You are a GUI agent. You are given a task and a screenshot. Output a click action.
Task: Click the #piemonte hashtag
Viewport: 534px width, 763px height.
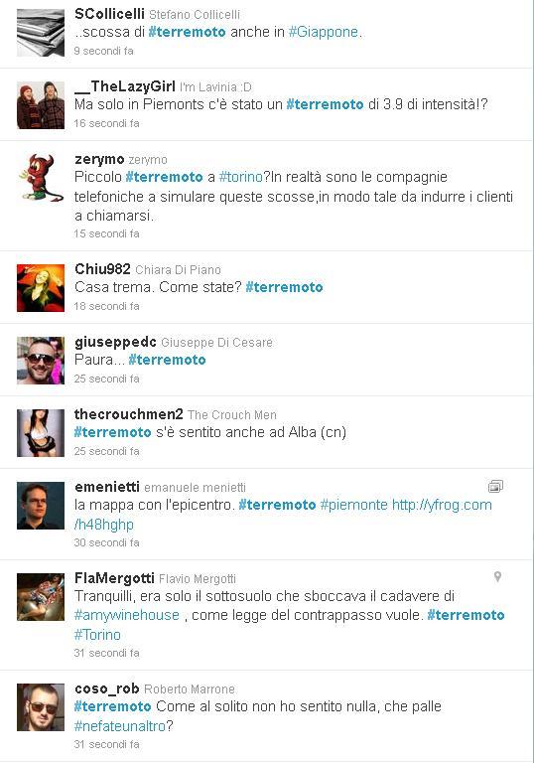[x=354, y=505]
